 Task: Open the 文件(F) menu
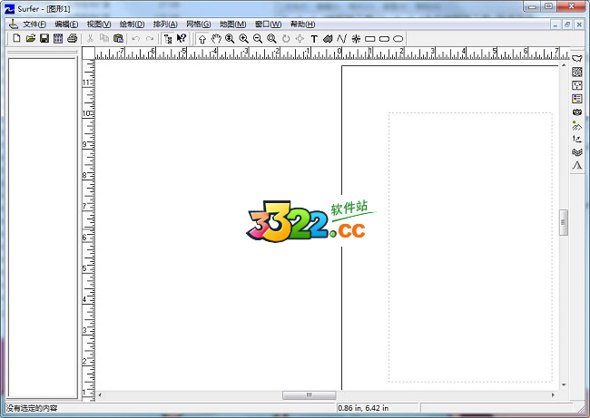click(x=34, y=24)
